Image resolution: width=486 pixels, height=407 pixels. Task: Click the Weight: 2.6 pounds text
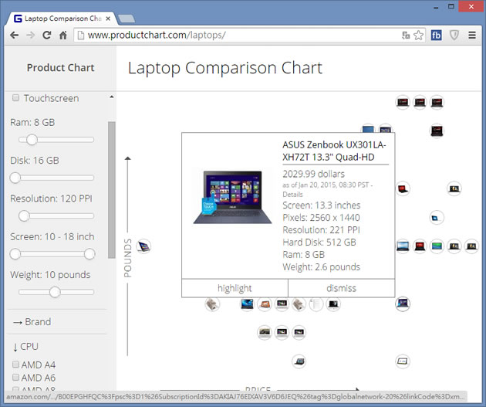[321, 267]
